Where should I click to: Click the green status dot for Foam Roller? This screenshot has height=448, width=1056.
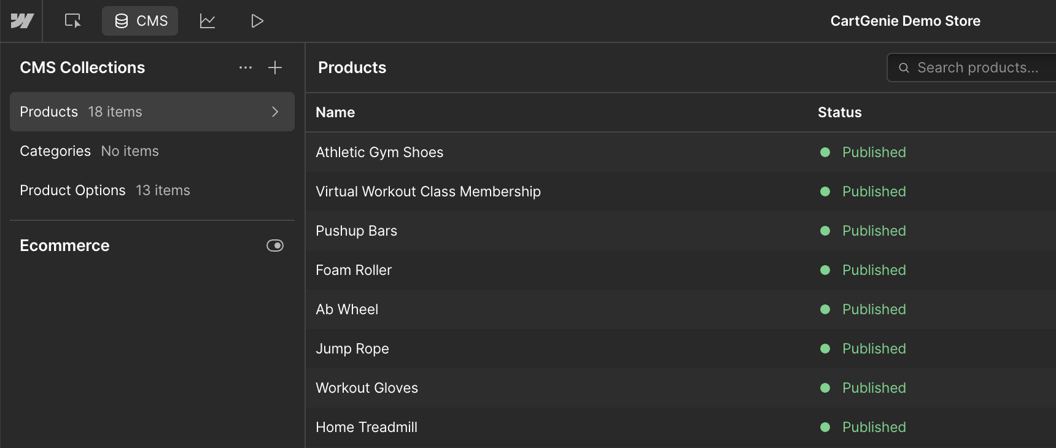(x=825, y=270)
